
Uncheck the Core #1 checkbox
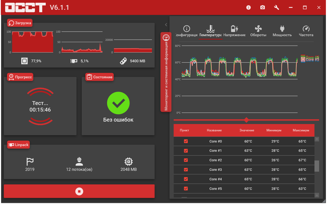186,151
